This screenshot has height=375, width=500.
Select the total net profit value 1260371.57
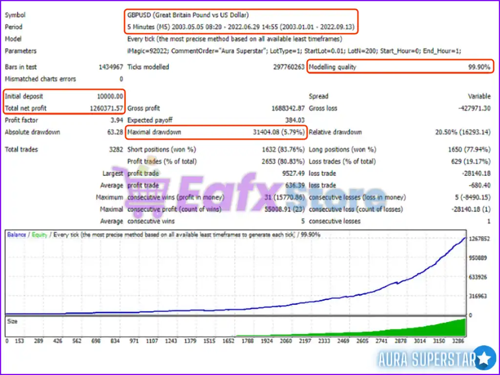pos(106,108)
